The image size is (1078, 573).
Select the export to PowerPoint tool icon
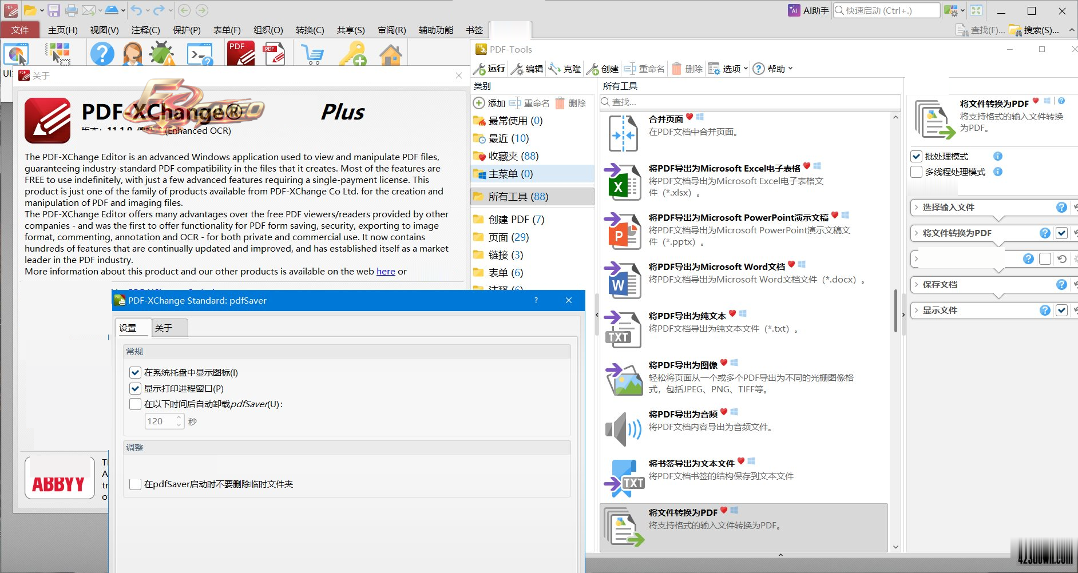click(623, 232)
